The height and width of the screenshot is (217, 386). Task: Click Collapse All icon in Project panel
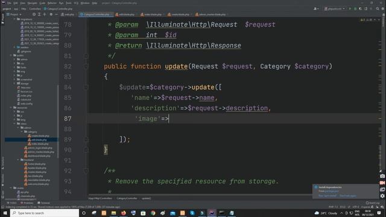coord(45,14)
